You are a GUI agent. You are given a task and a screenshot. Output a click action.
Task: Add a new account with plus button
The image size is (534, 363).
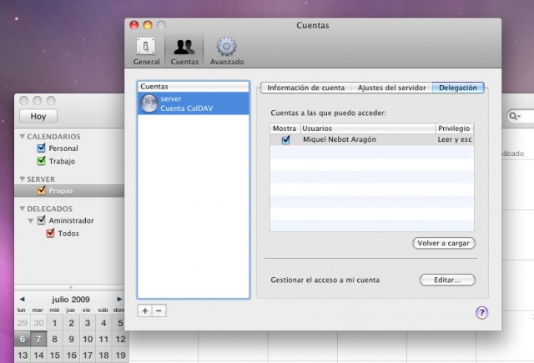pos(144,310)
